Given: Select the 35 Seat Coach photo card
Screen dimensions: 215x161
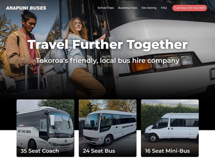Looking at the screenshot, I should click(45, 128).
